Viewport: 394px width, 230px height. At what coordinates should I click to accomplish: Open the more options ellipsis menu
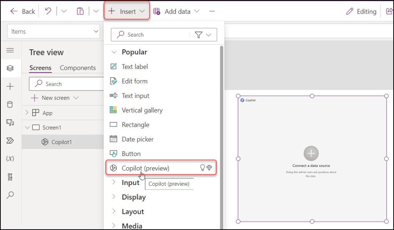tap(212, 11)
